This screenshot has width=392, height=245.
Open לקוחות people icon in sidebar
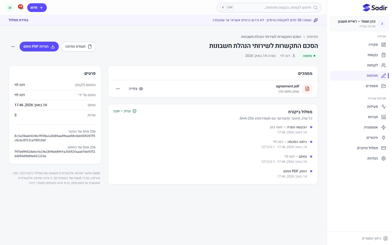[384, 65]
